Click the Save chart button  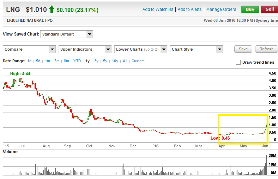(243, 49)
